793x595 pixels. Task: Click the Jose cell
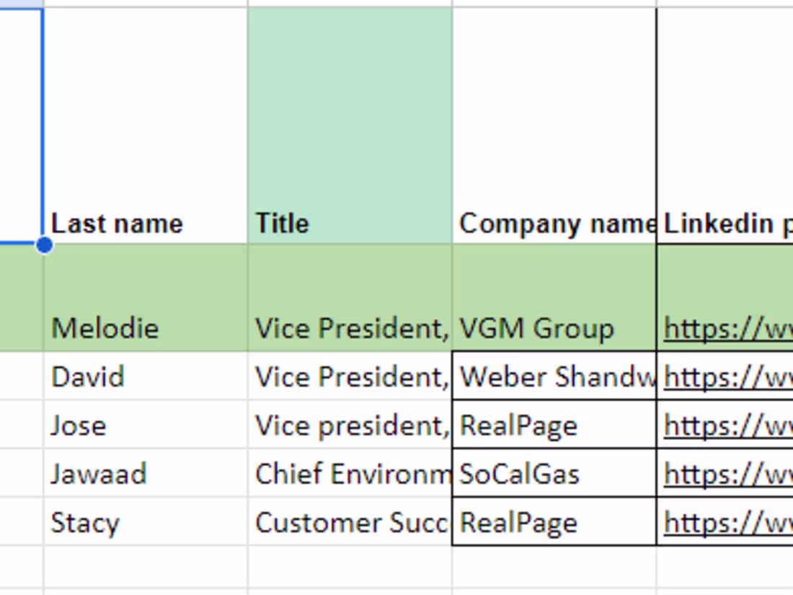point(146,425)
